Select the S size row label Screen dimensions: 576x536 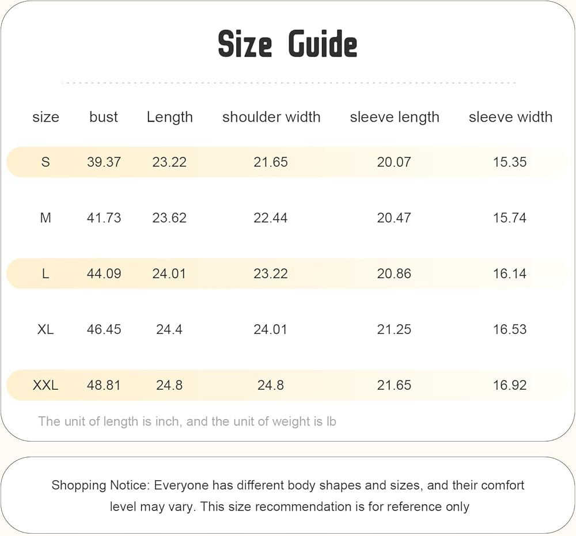coord(46,162)
